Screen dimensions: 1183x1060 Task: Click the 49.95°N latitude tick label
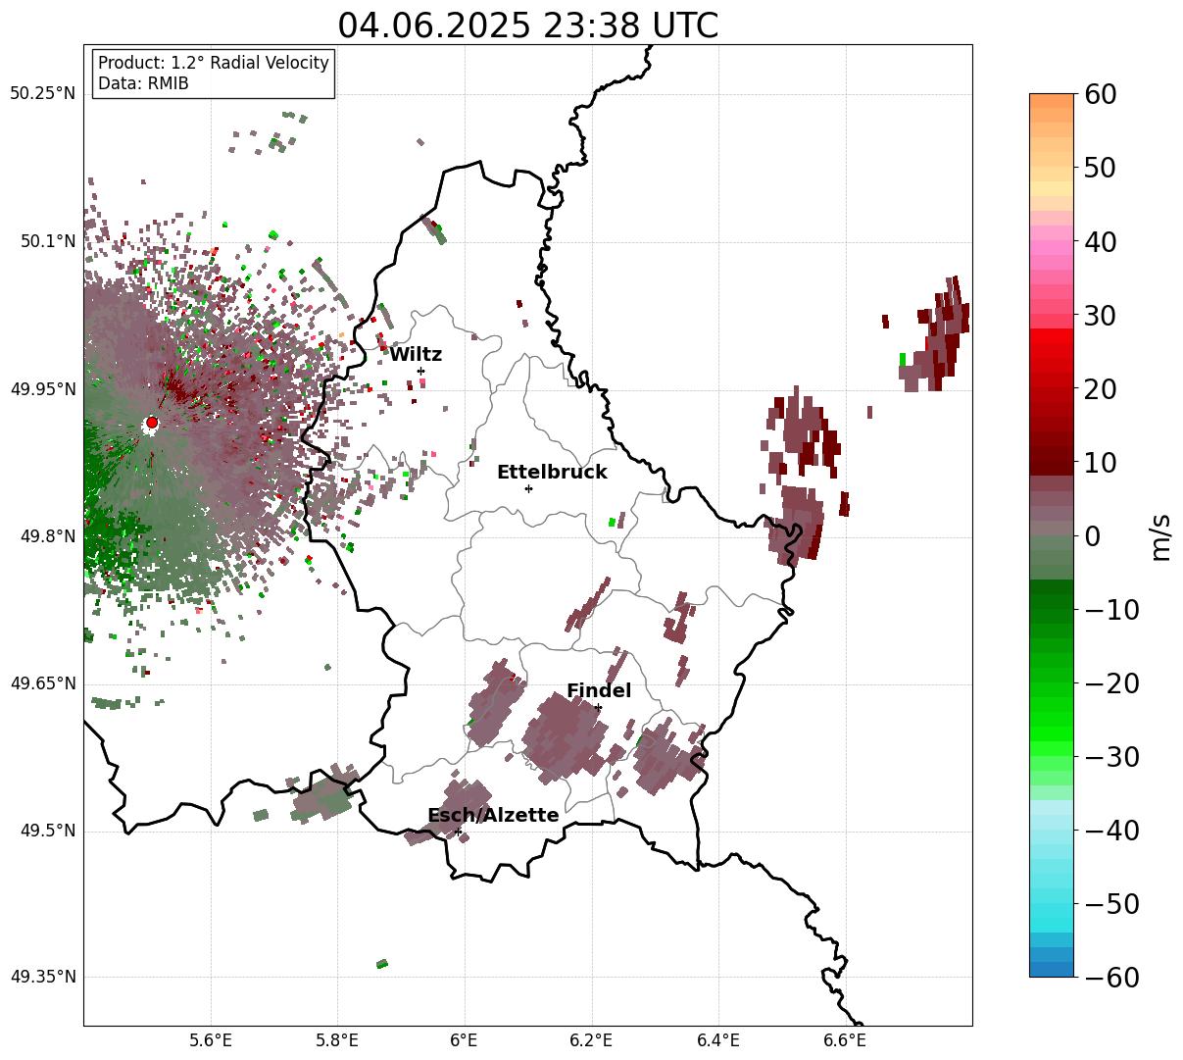pos(42,389)
